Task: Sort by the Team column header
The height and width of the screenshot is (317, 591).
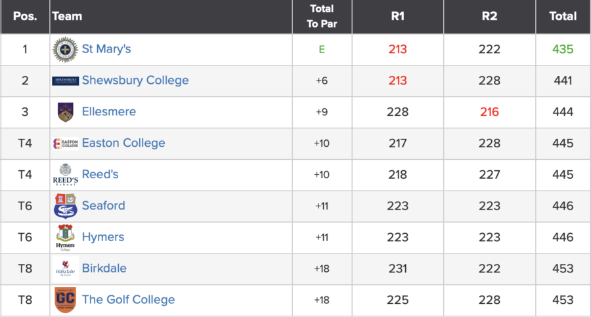Action: coord(67,16)
